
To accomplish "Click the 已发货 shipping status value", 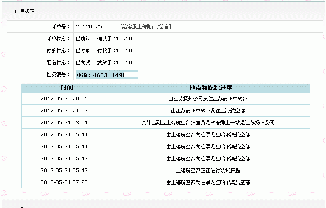I will coord(83,63).
